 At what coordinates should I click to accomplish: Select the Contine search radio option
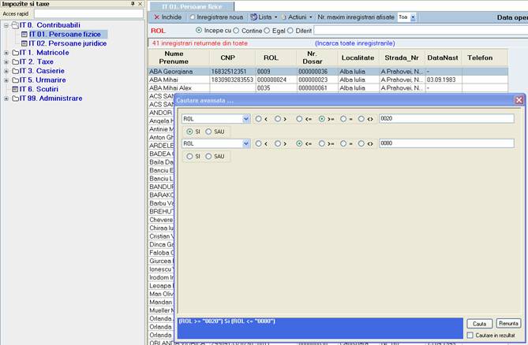[237, 30]
